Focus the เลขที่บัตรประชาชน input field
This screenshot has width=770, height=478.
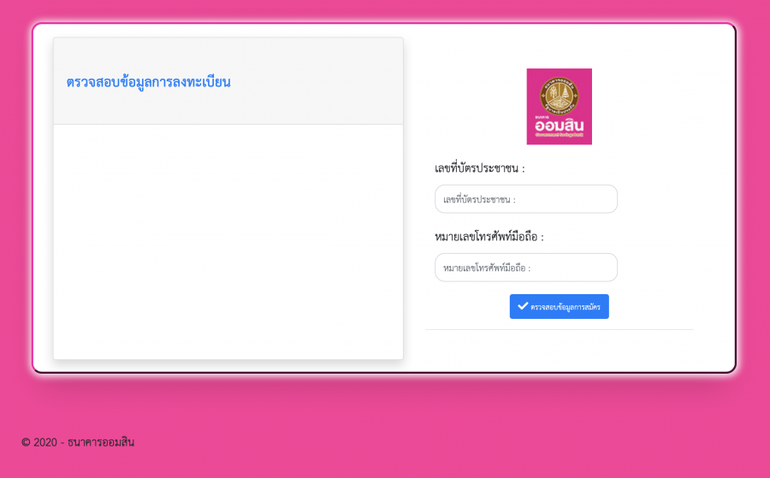pos(526,198)
